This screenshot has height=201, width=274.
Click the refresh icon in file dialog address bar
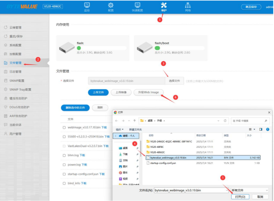(225, 121)
